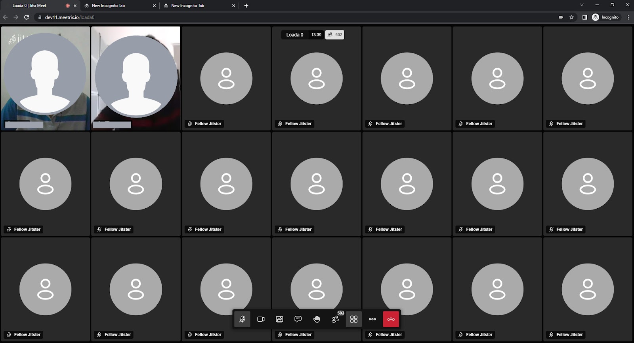Image resolution: width=634 pixels, height=343 pixels.
Task: Toggle tile view layout
Action: point(354,319)
